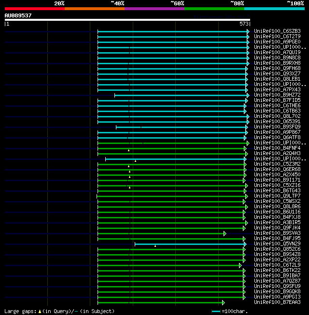
Task: Select the UniRef100_B4FXJ8 label
Action: tap(277, 217)
